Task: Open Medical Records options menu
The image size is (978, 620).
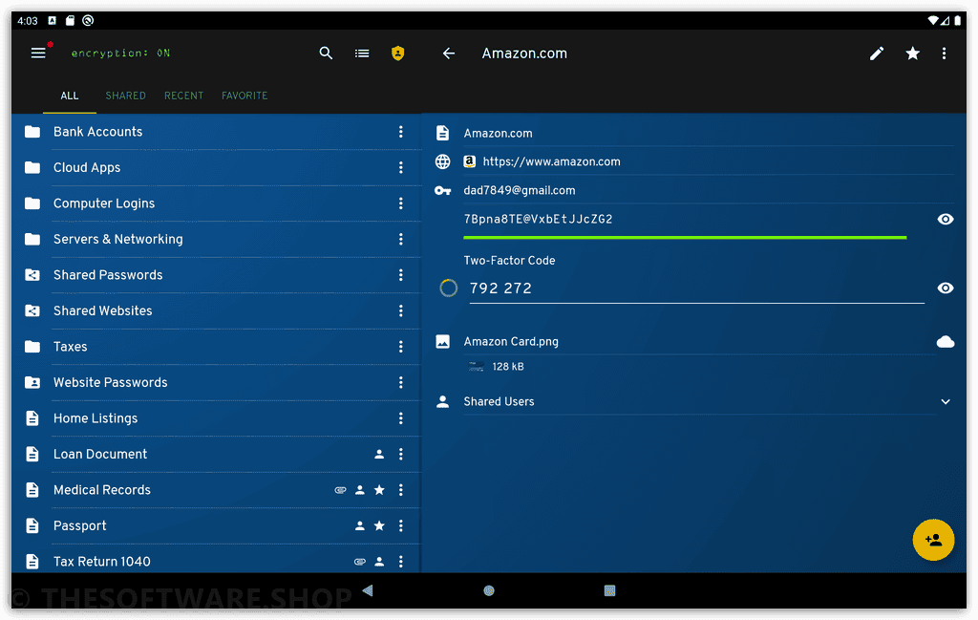Action: point(400,490)
